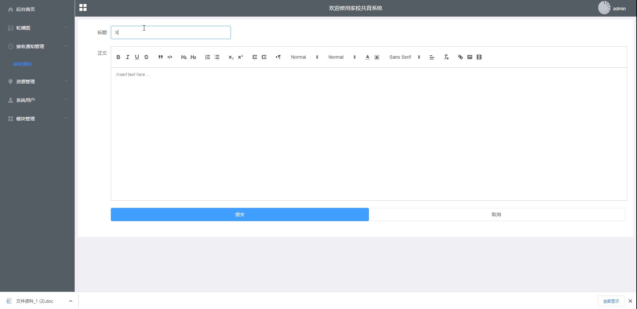This screenshot has height=309, width=637.
Task: Click the chevron beside 轮播图
Action: tap(66, 28)
